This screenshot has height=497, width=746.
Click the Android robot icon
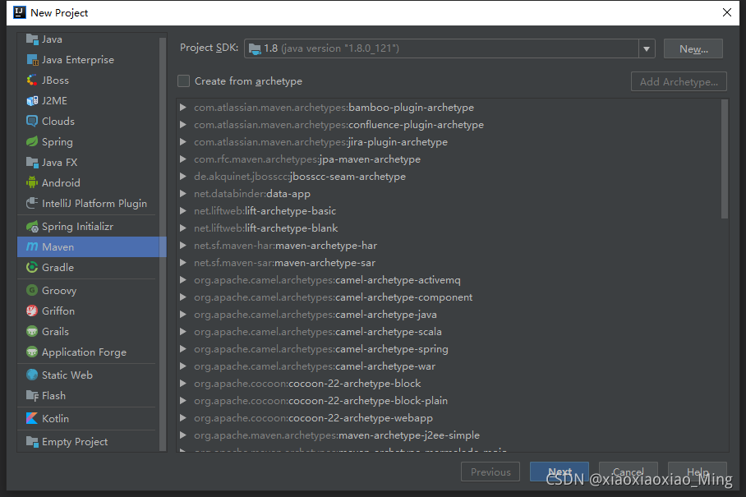(32, 182)
